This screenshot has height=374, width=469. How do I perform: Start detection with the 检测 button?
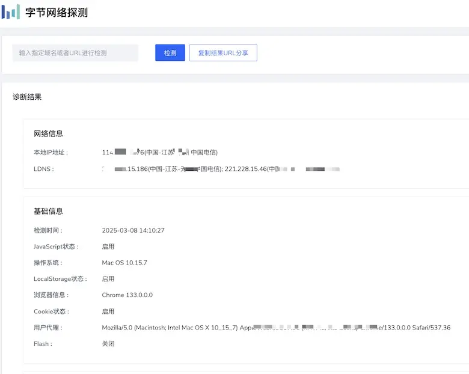(x=170, y=53)
